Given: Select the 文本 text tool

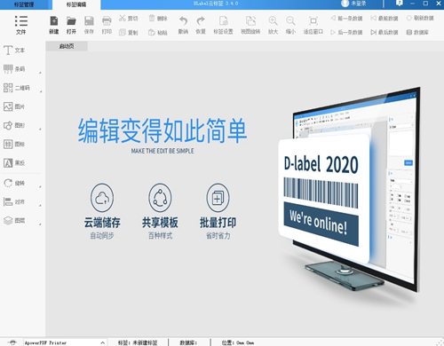Looking at the screenshot, I should coord(14,51).
